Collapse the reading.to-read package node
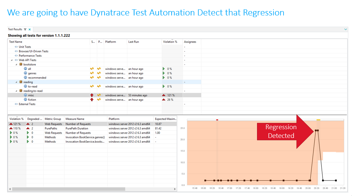352x196 pixels. point(16,91)
